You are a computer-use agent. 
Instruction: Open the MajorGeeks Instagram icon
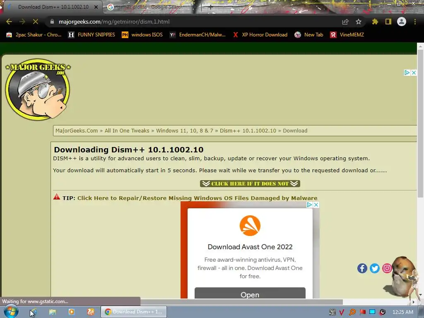[387, 268]
